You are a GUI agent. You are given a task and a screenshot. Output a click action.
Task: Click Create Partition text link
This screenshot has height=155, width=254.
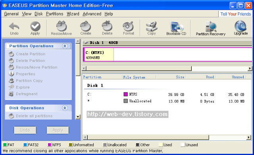pos(31,54)
